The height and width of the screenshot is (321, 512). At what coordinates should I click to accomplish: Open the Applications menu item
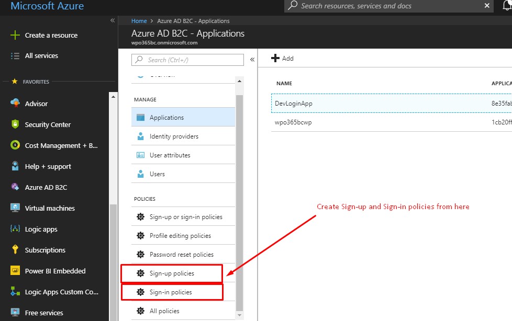click(x=183, y=117)
